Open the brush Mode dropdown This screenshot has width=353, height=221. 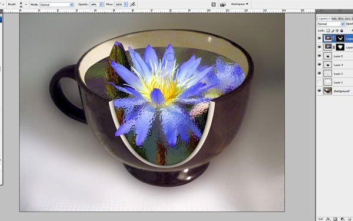pyautogui.click(x=56, y=5)
